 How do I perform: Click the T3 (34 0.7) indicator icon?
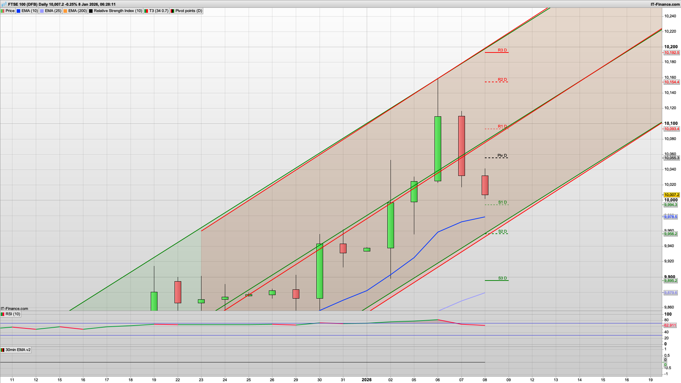click(x=146, y=11)
